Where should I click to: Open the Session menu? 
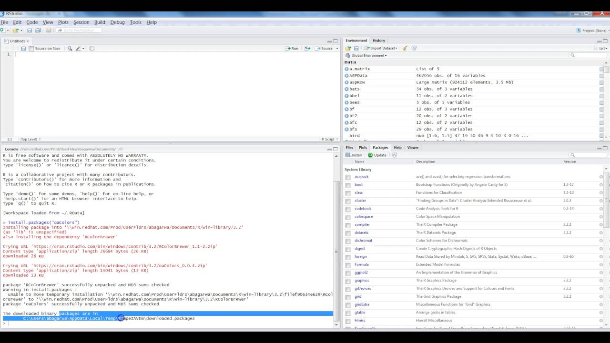81,22
